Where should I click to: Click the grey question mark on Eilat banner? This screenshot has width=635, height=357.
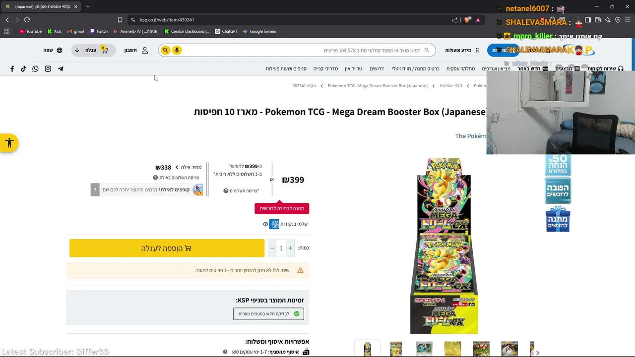(x=95, y=190)
